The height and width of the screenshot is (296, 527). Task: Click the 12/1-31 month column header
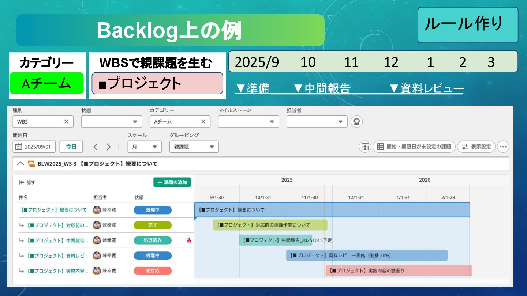pos(356,197)
